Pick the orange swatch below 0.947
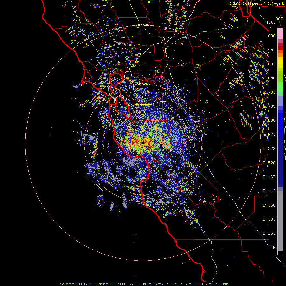The height and width of the screenshot is (286, 286). click(x=281, y=55)
